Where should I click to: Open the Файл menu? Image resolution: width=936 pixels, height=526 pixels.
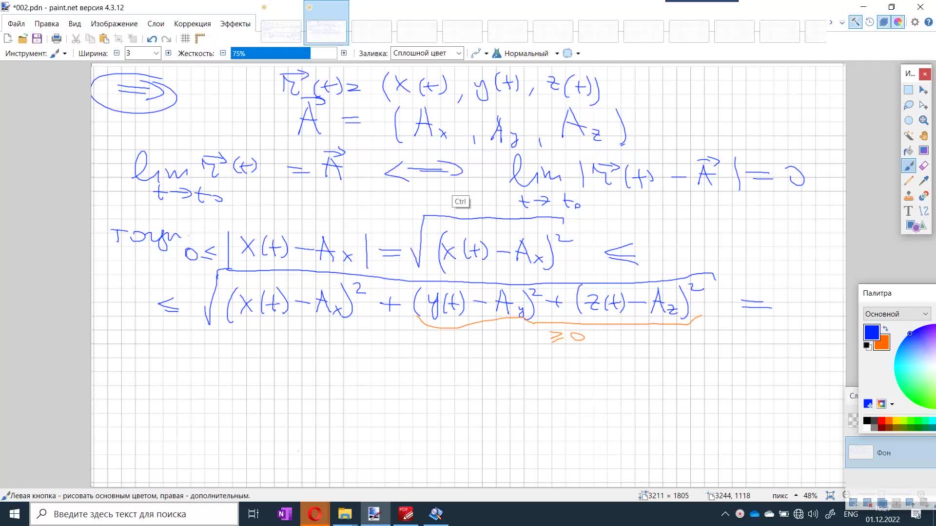point(16,23)
